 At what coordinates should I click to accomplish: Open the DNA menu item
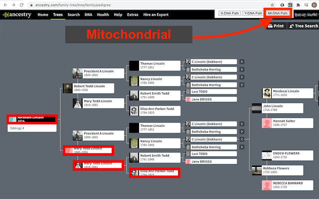88,14
